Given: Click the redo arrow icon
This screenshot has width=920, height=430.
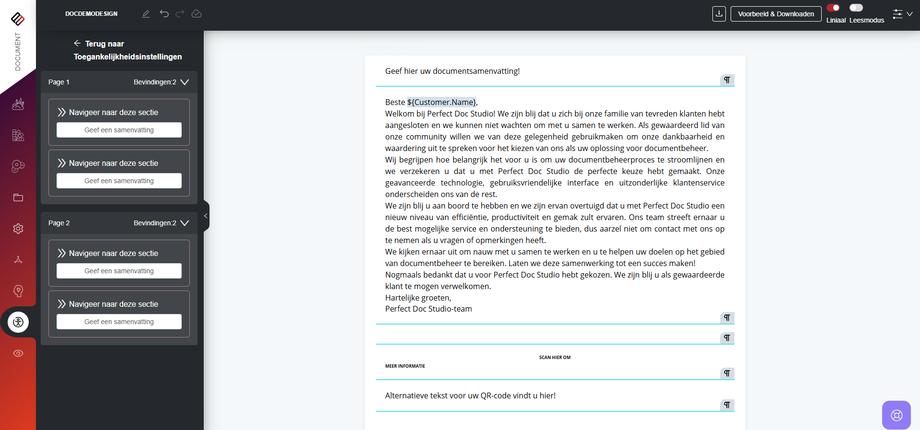Looking at the screenshot, I should [180, 14].
